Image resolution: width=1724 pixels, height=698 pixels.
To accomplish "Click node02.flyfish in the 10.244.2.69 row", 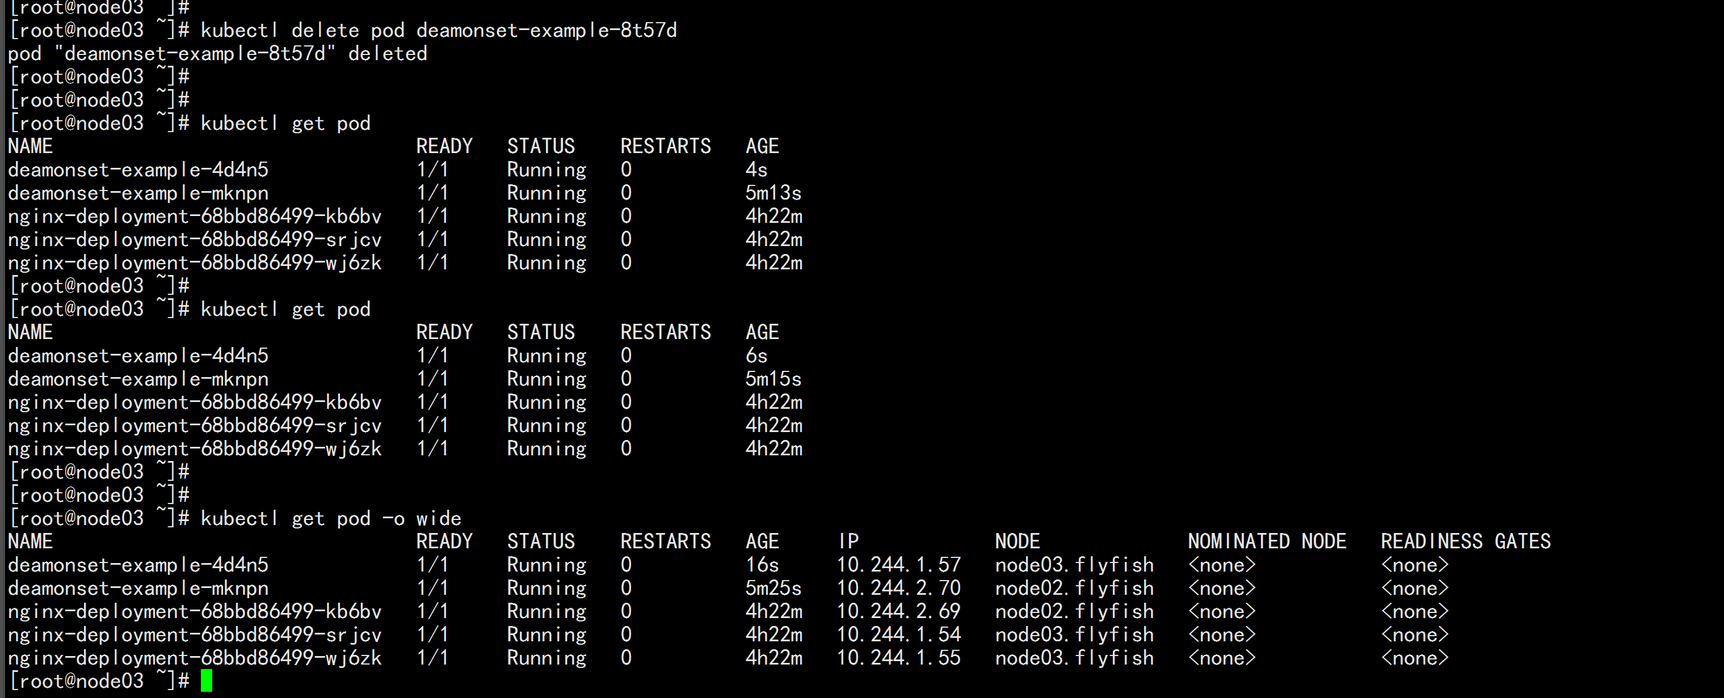I will pyautogui.click(x=1074, y=611).
